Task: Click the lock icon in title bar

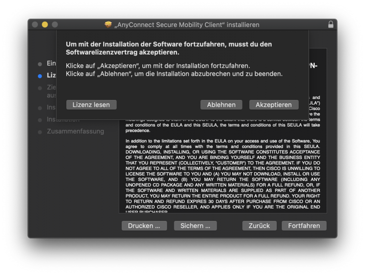Action: [x=331, y=24]
